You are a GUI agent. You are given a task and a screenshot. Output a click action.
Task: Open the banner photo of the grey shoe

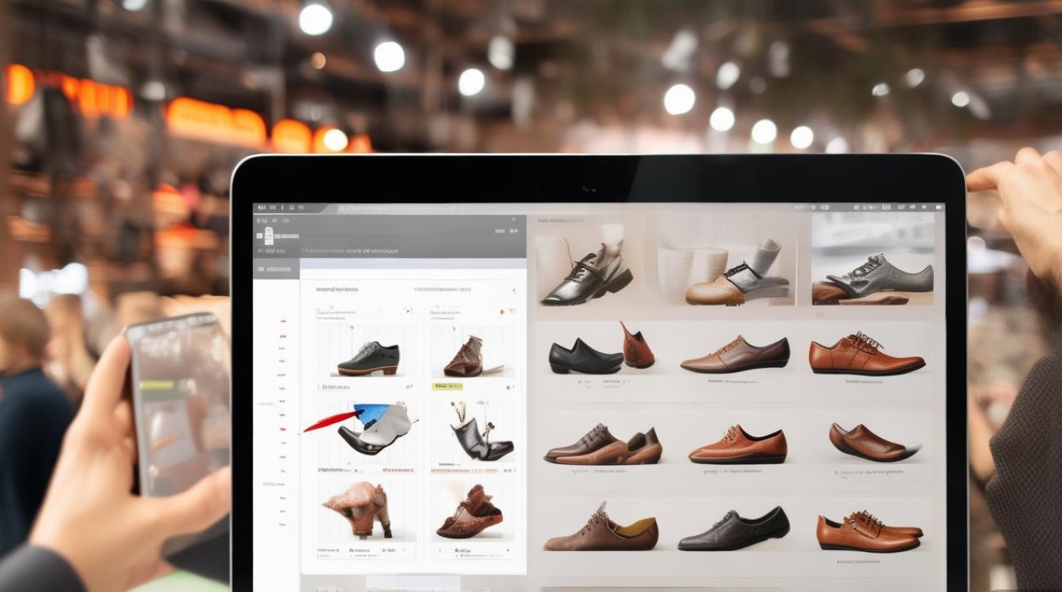tap(872, 260)
